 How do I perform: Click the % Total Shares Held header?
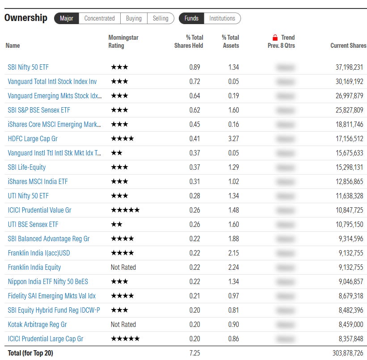[189, 42]
